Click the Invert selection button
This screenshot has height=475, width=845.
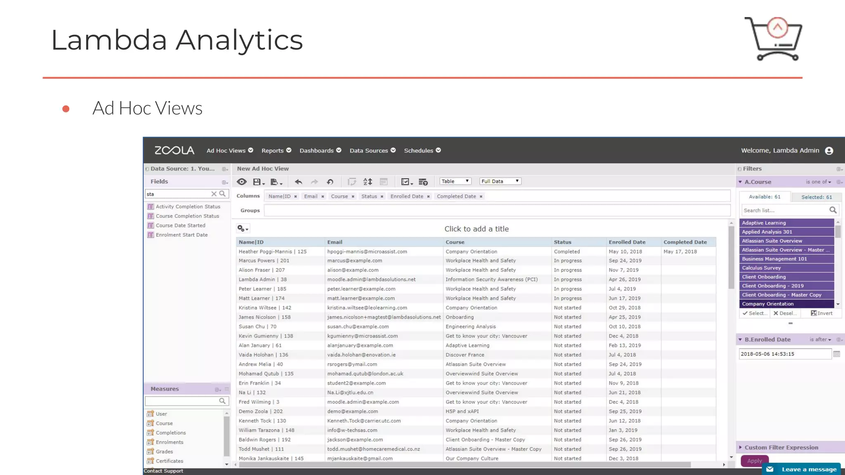point(821,313)
